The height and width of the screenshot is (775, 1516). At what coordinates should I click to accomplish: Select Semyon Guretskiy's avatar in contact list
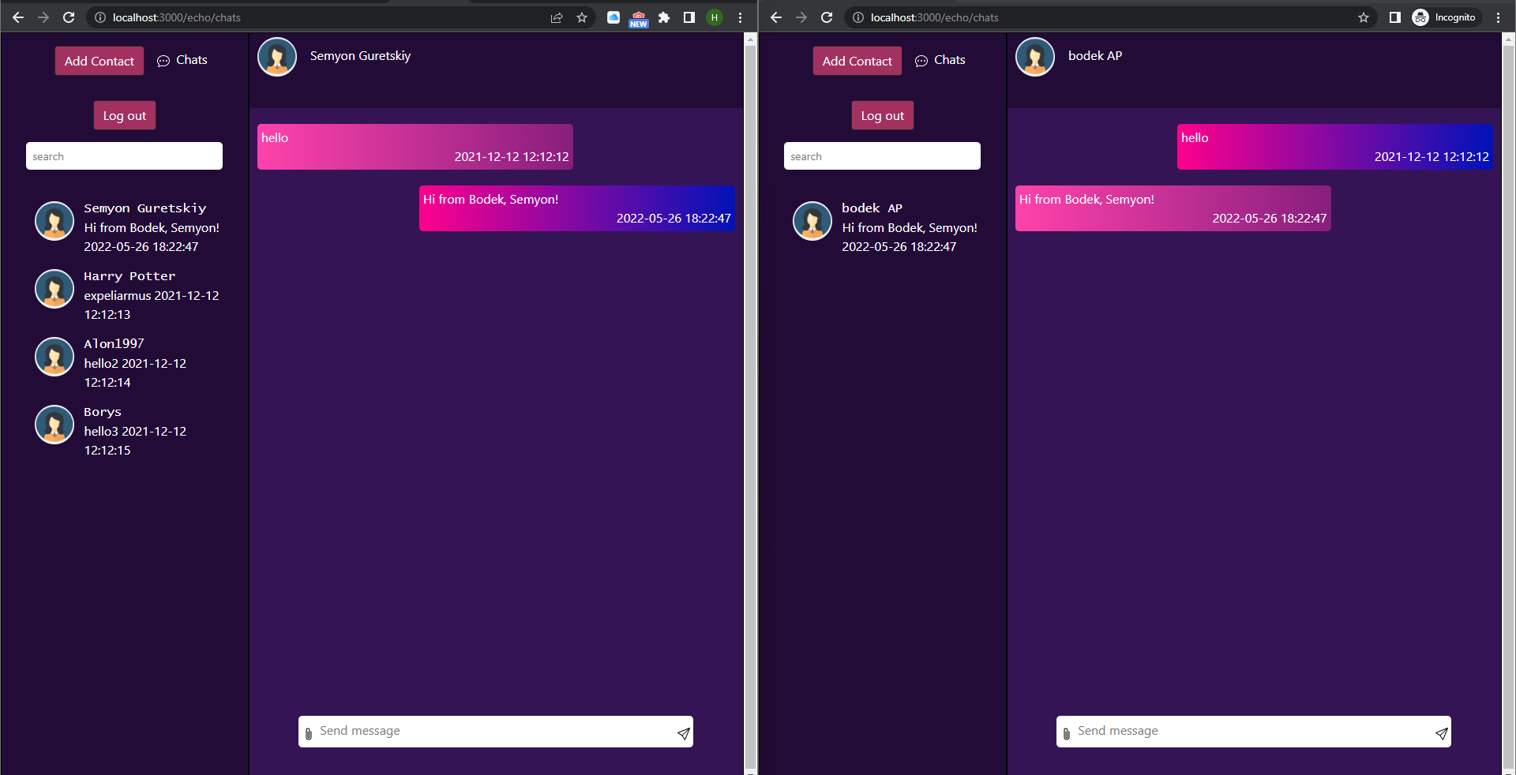pos(54,221)
